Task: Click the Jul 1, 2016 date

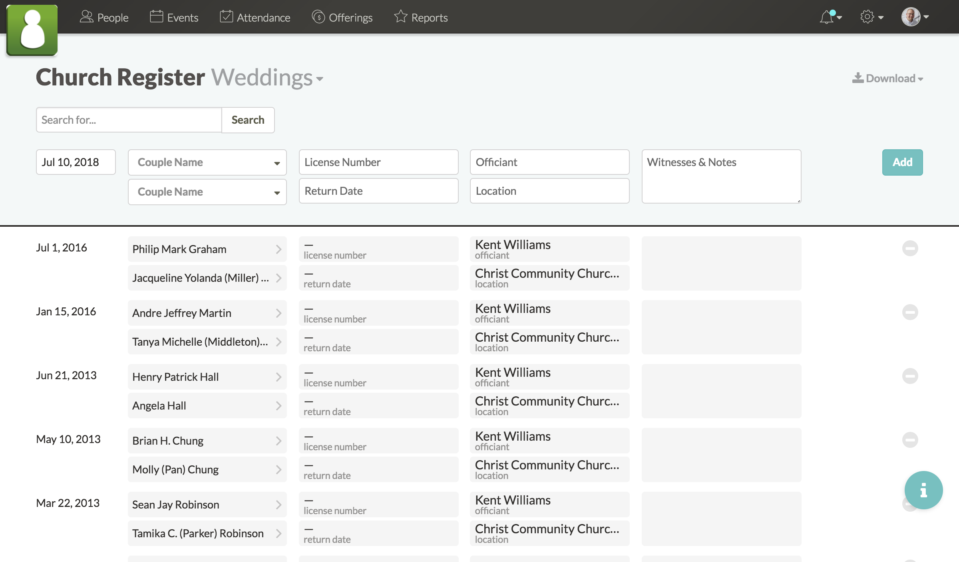Action: tap(62, 247)
